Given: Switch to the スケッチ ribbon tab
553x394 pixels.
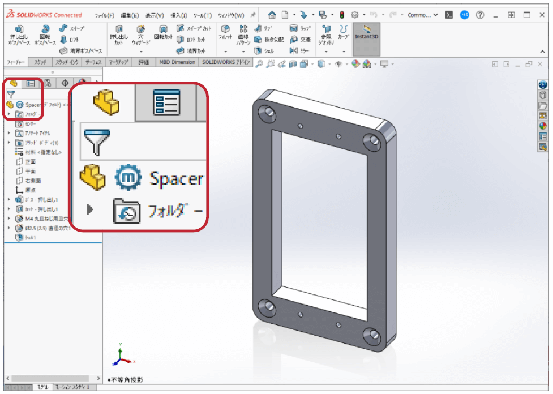Looking at the screenshot, I should tap(40, 62).
